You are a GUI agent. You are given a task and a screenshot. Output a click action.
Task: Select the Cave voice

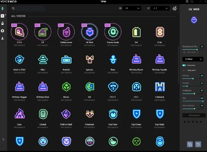tap(19, 113)
